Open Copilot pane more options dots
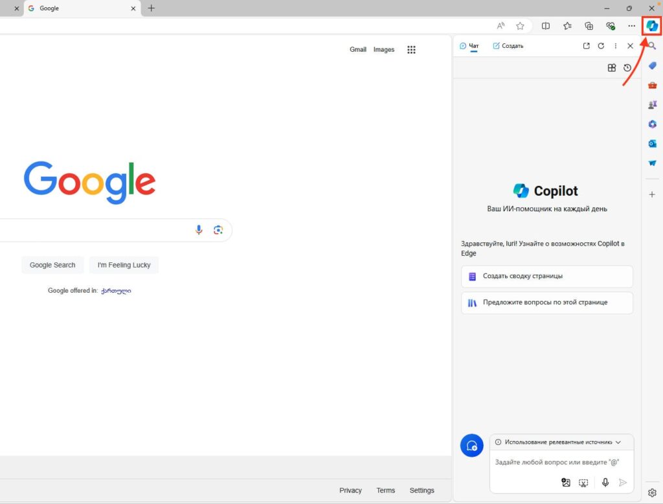Image resolution: width=663 pixels, height=504 pixels. 616,46
